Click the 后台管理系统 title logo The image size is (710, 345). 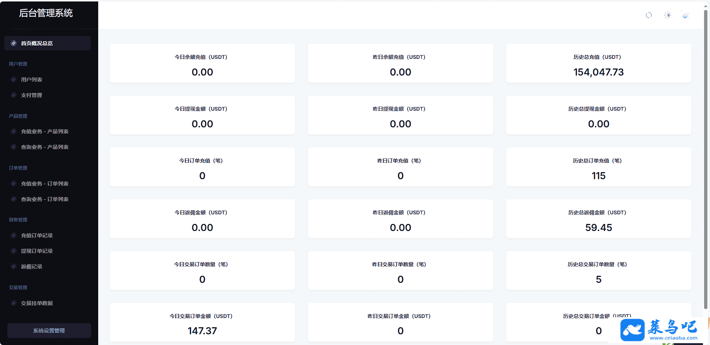tap(46, 13)
